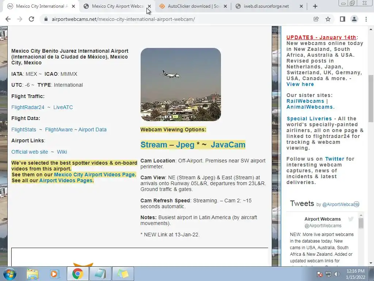Open Chrome side panel icon
Image resolution: width=374 pixels, height=281 pixels.
(x=343, y=19)
